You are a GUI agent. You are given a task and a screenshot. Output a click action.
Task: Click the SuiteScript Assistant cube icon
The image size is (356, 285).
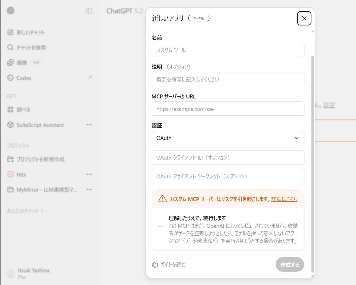click(10, 125)
